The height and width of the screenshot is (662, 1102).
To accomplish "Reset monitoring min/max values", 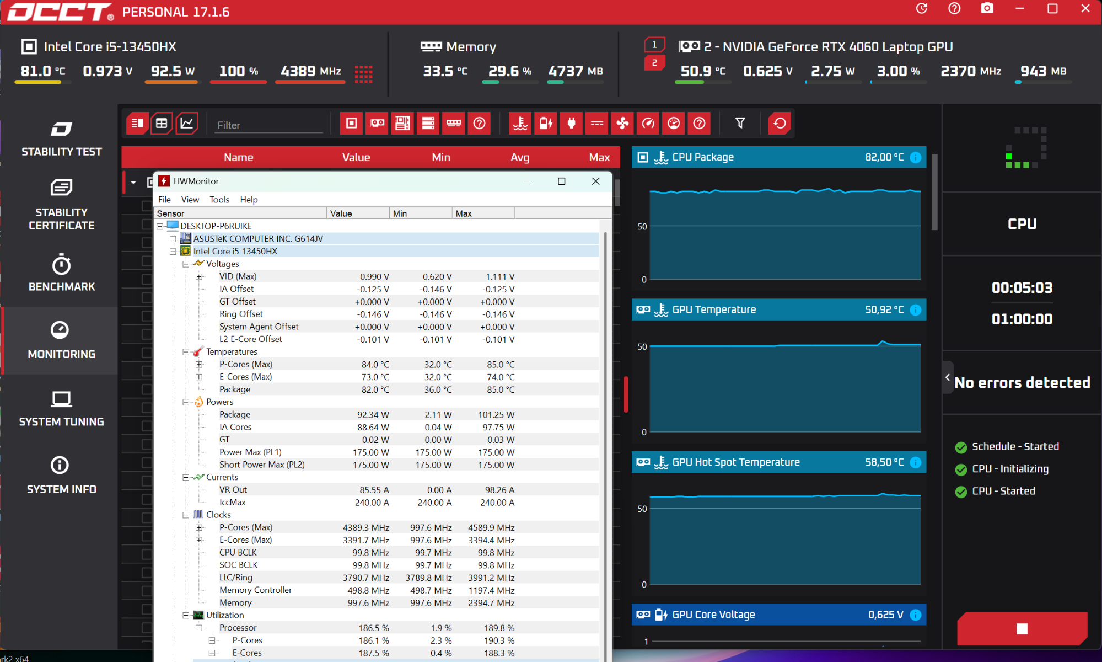I will 780,123.
